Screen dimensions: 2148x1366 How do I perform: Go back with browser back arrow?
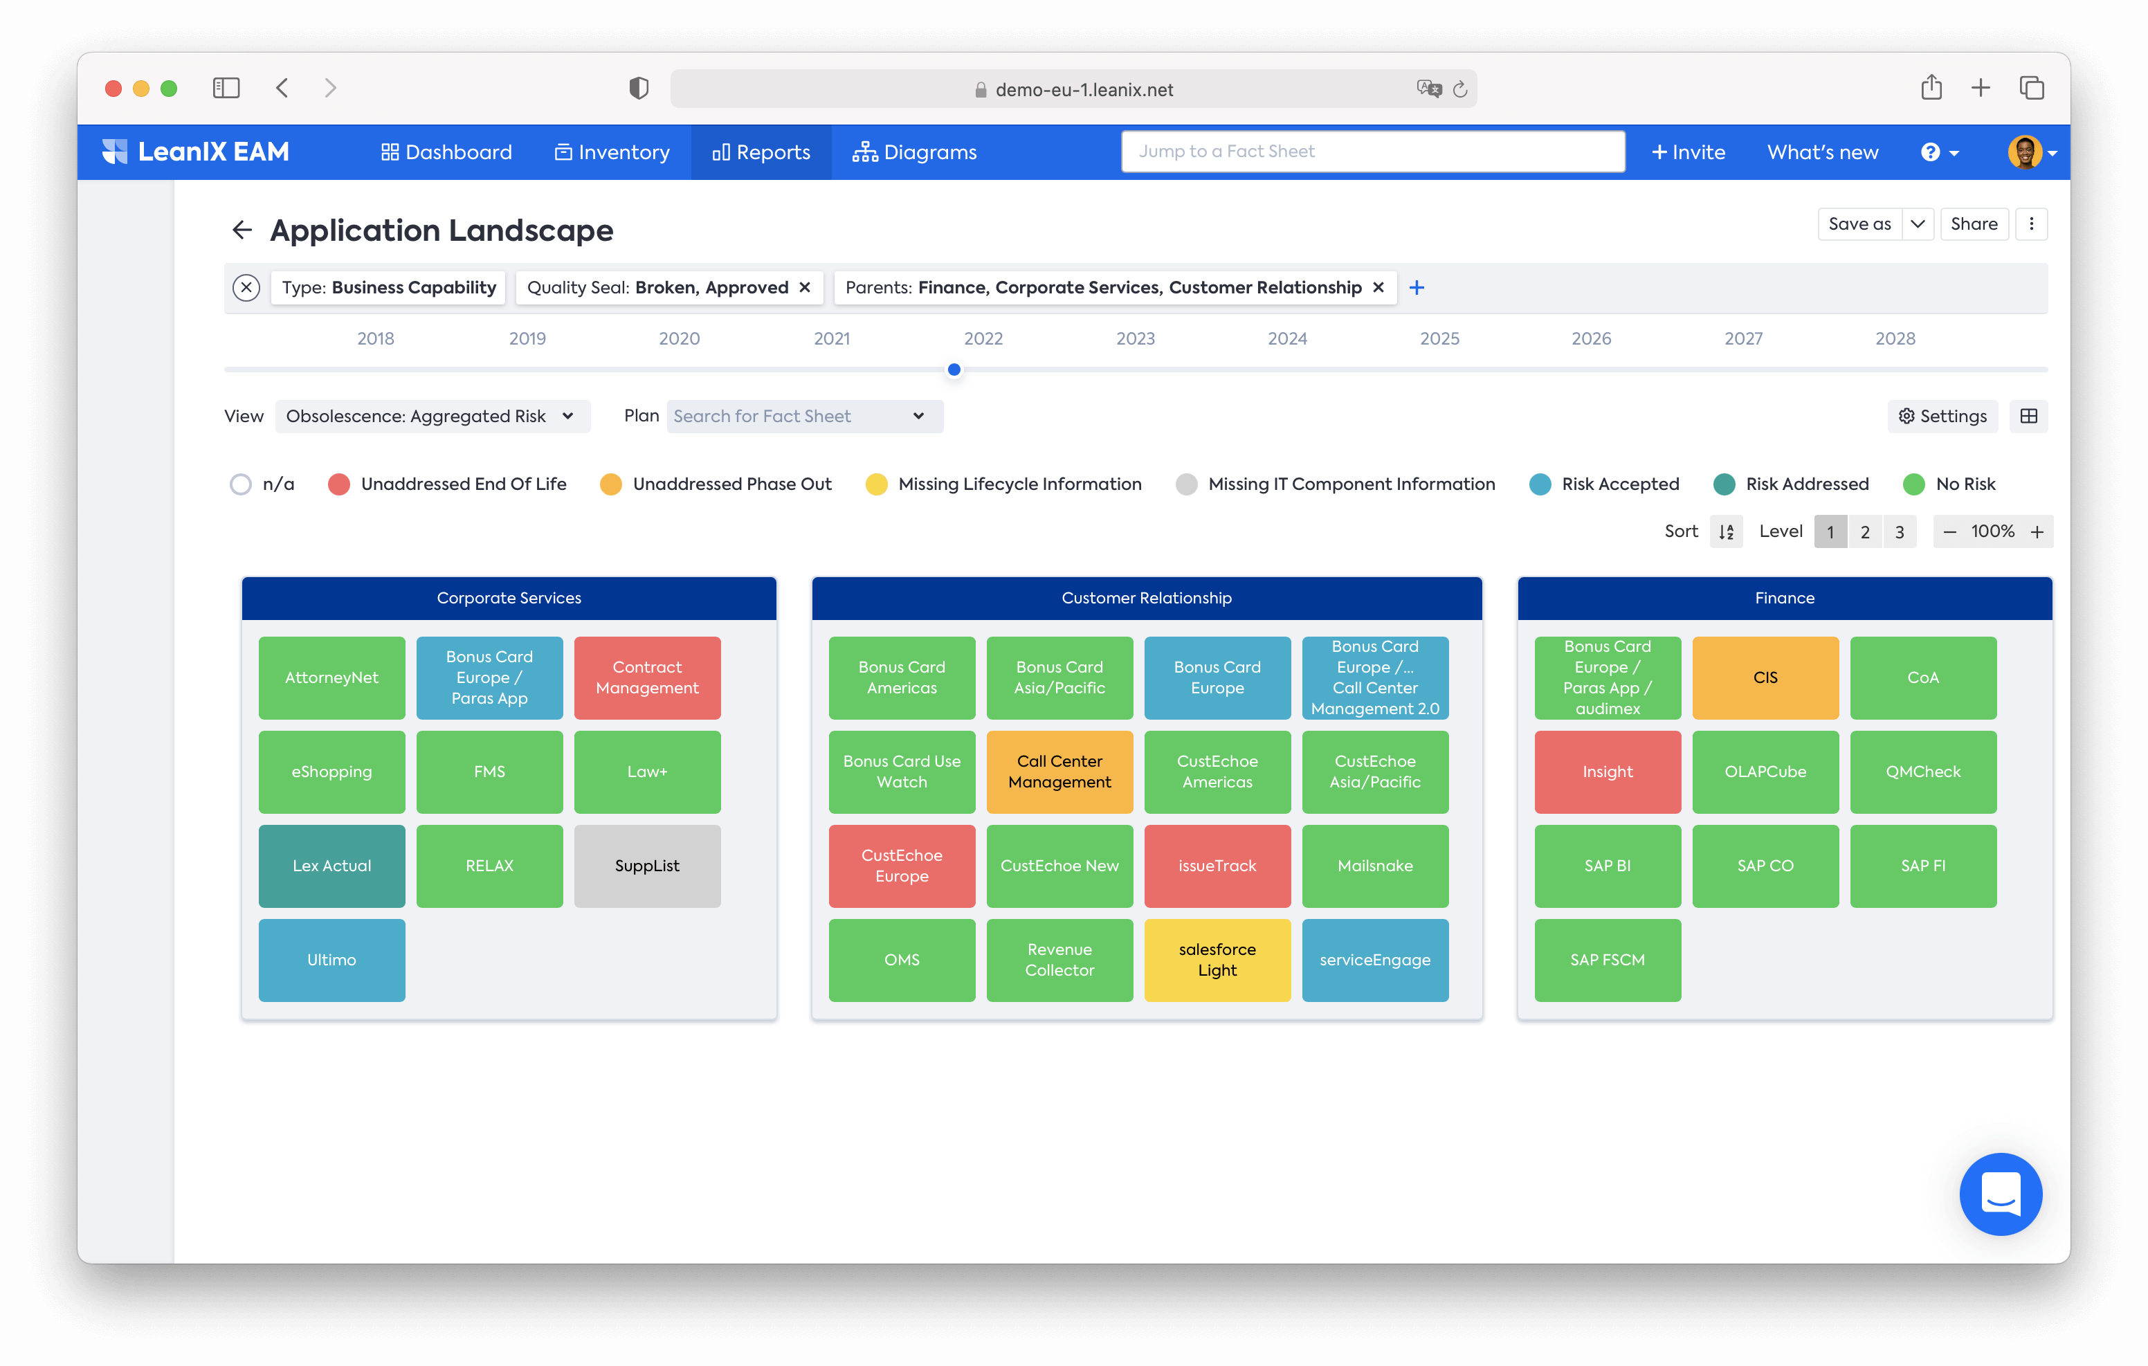(282, 87)
